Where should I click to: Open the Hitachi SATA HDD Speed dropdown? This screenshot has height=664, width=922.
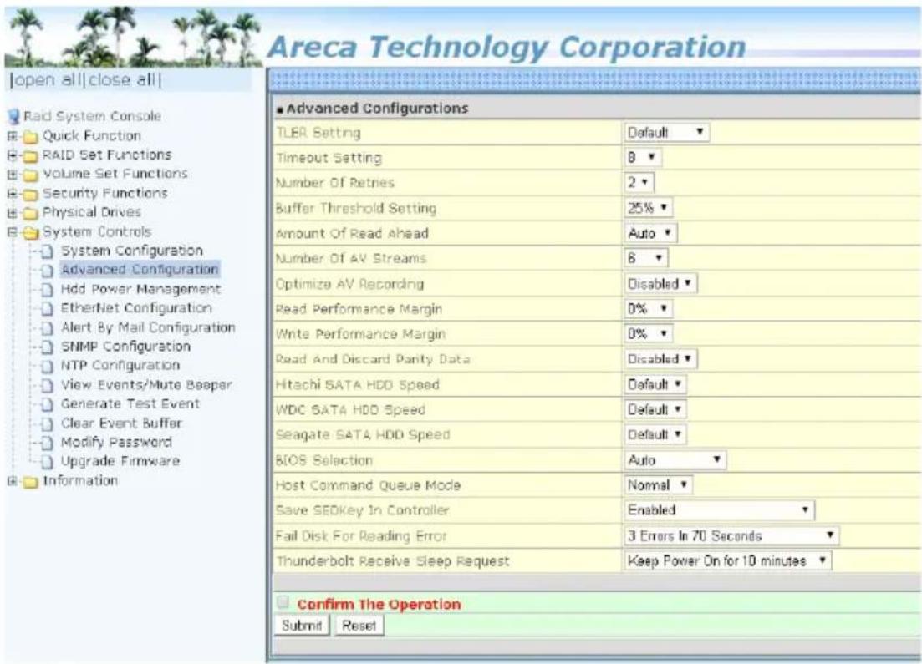click(x=655, y=384)
